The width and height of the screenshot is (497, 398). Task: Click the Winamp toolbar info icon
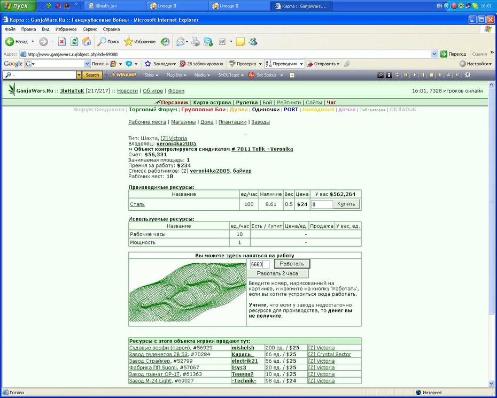tap(389, 75)
